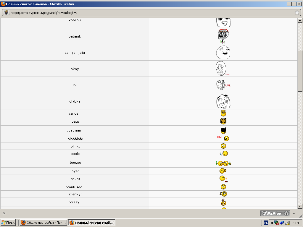The width and height of the screenshot is (303, 227).
Task: Click the site identity icon in address bar
Action: click(7, 12)
